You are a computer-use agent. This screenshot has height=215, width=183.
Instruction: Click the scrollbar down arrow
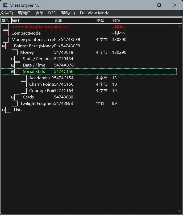coord(179,211)
